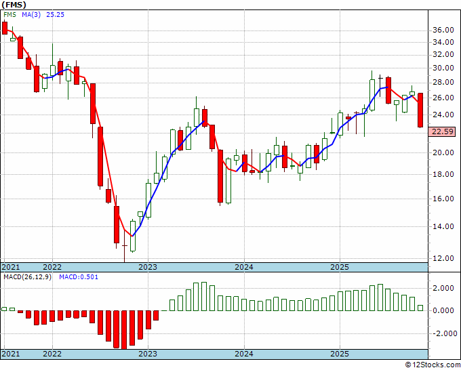461x370 pixels.
Task: Select the green FMS legend label
Action: 9,15
